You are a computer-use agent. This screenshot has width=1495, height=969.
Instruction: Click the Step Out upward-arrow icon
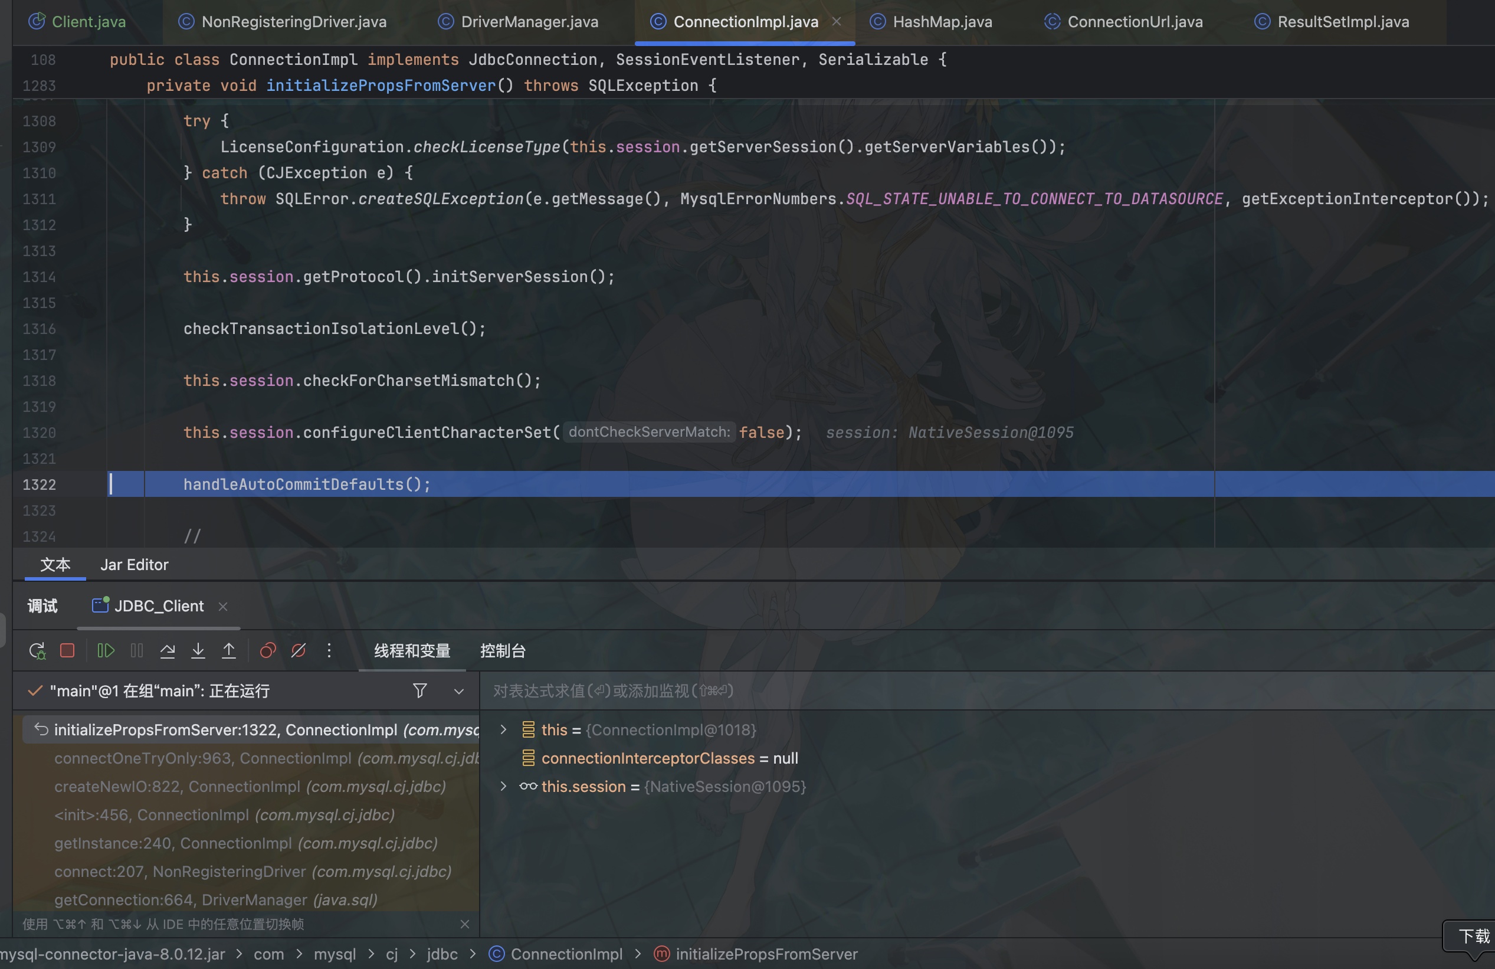coord(229,650)
